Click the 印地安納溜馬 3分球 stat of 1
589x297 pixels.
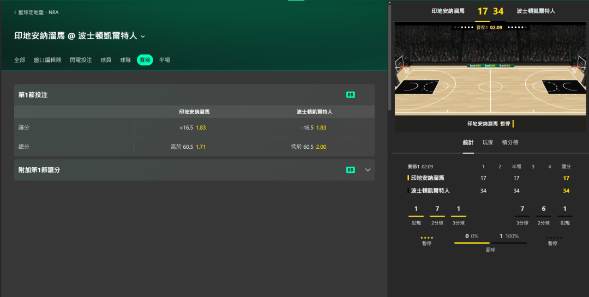(x=459, y=215)
